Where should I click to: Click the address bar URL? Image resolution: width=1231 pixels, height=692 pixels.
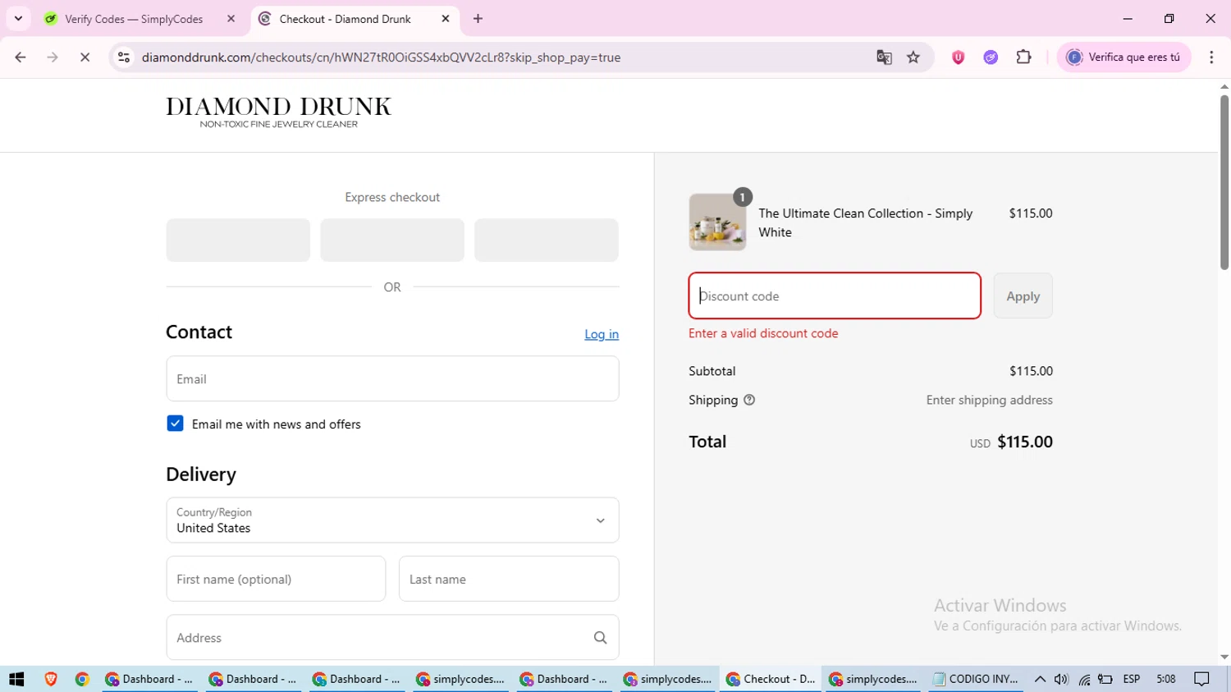381,57
